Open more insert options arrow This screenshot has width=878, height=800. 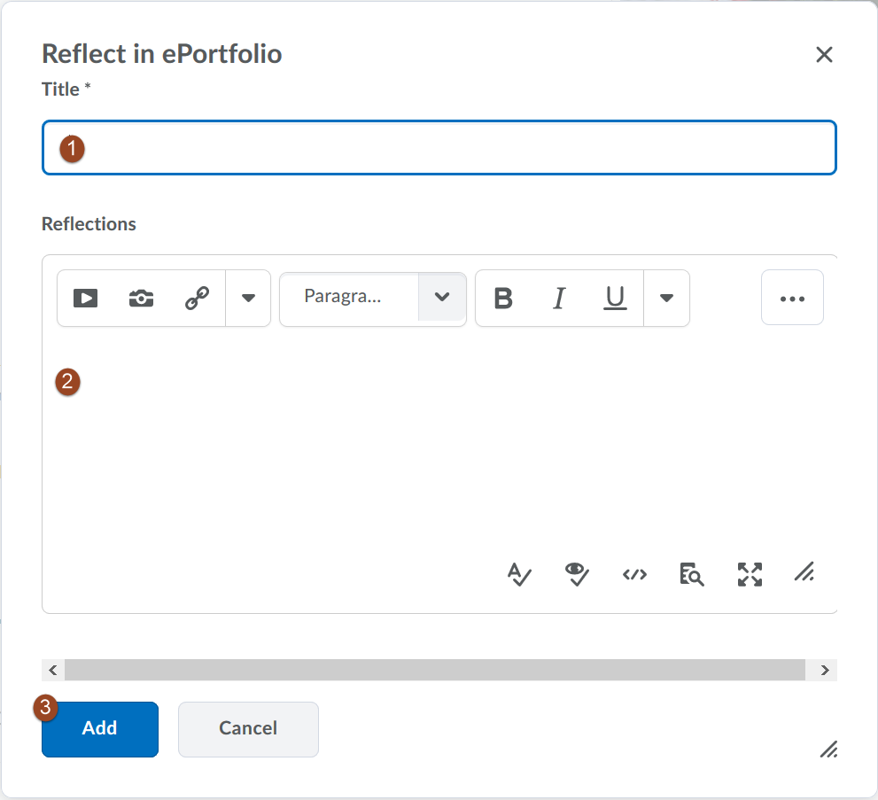point(249,299)
